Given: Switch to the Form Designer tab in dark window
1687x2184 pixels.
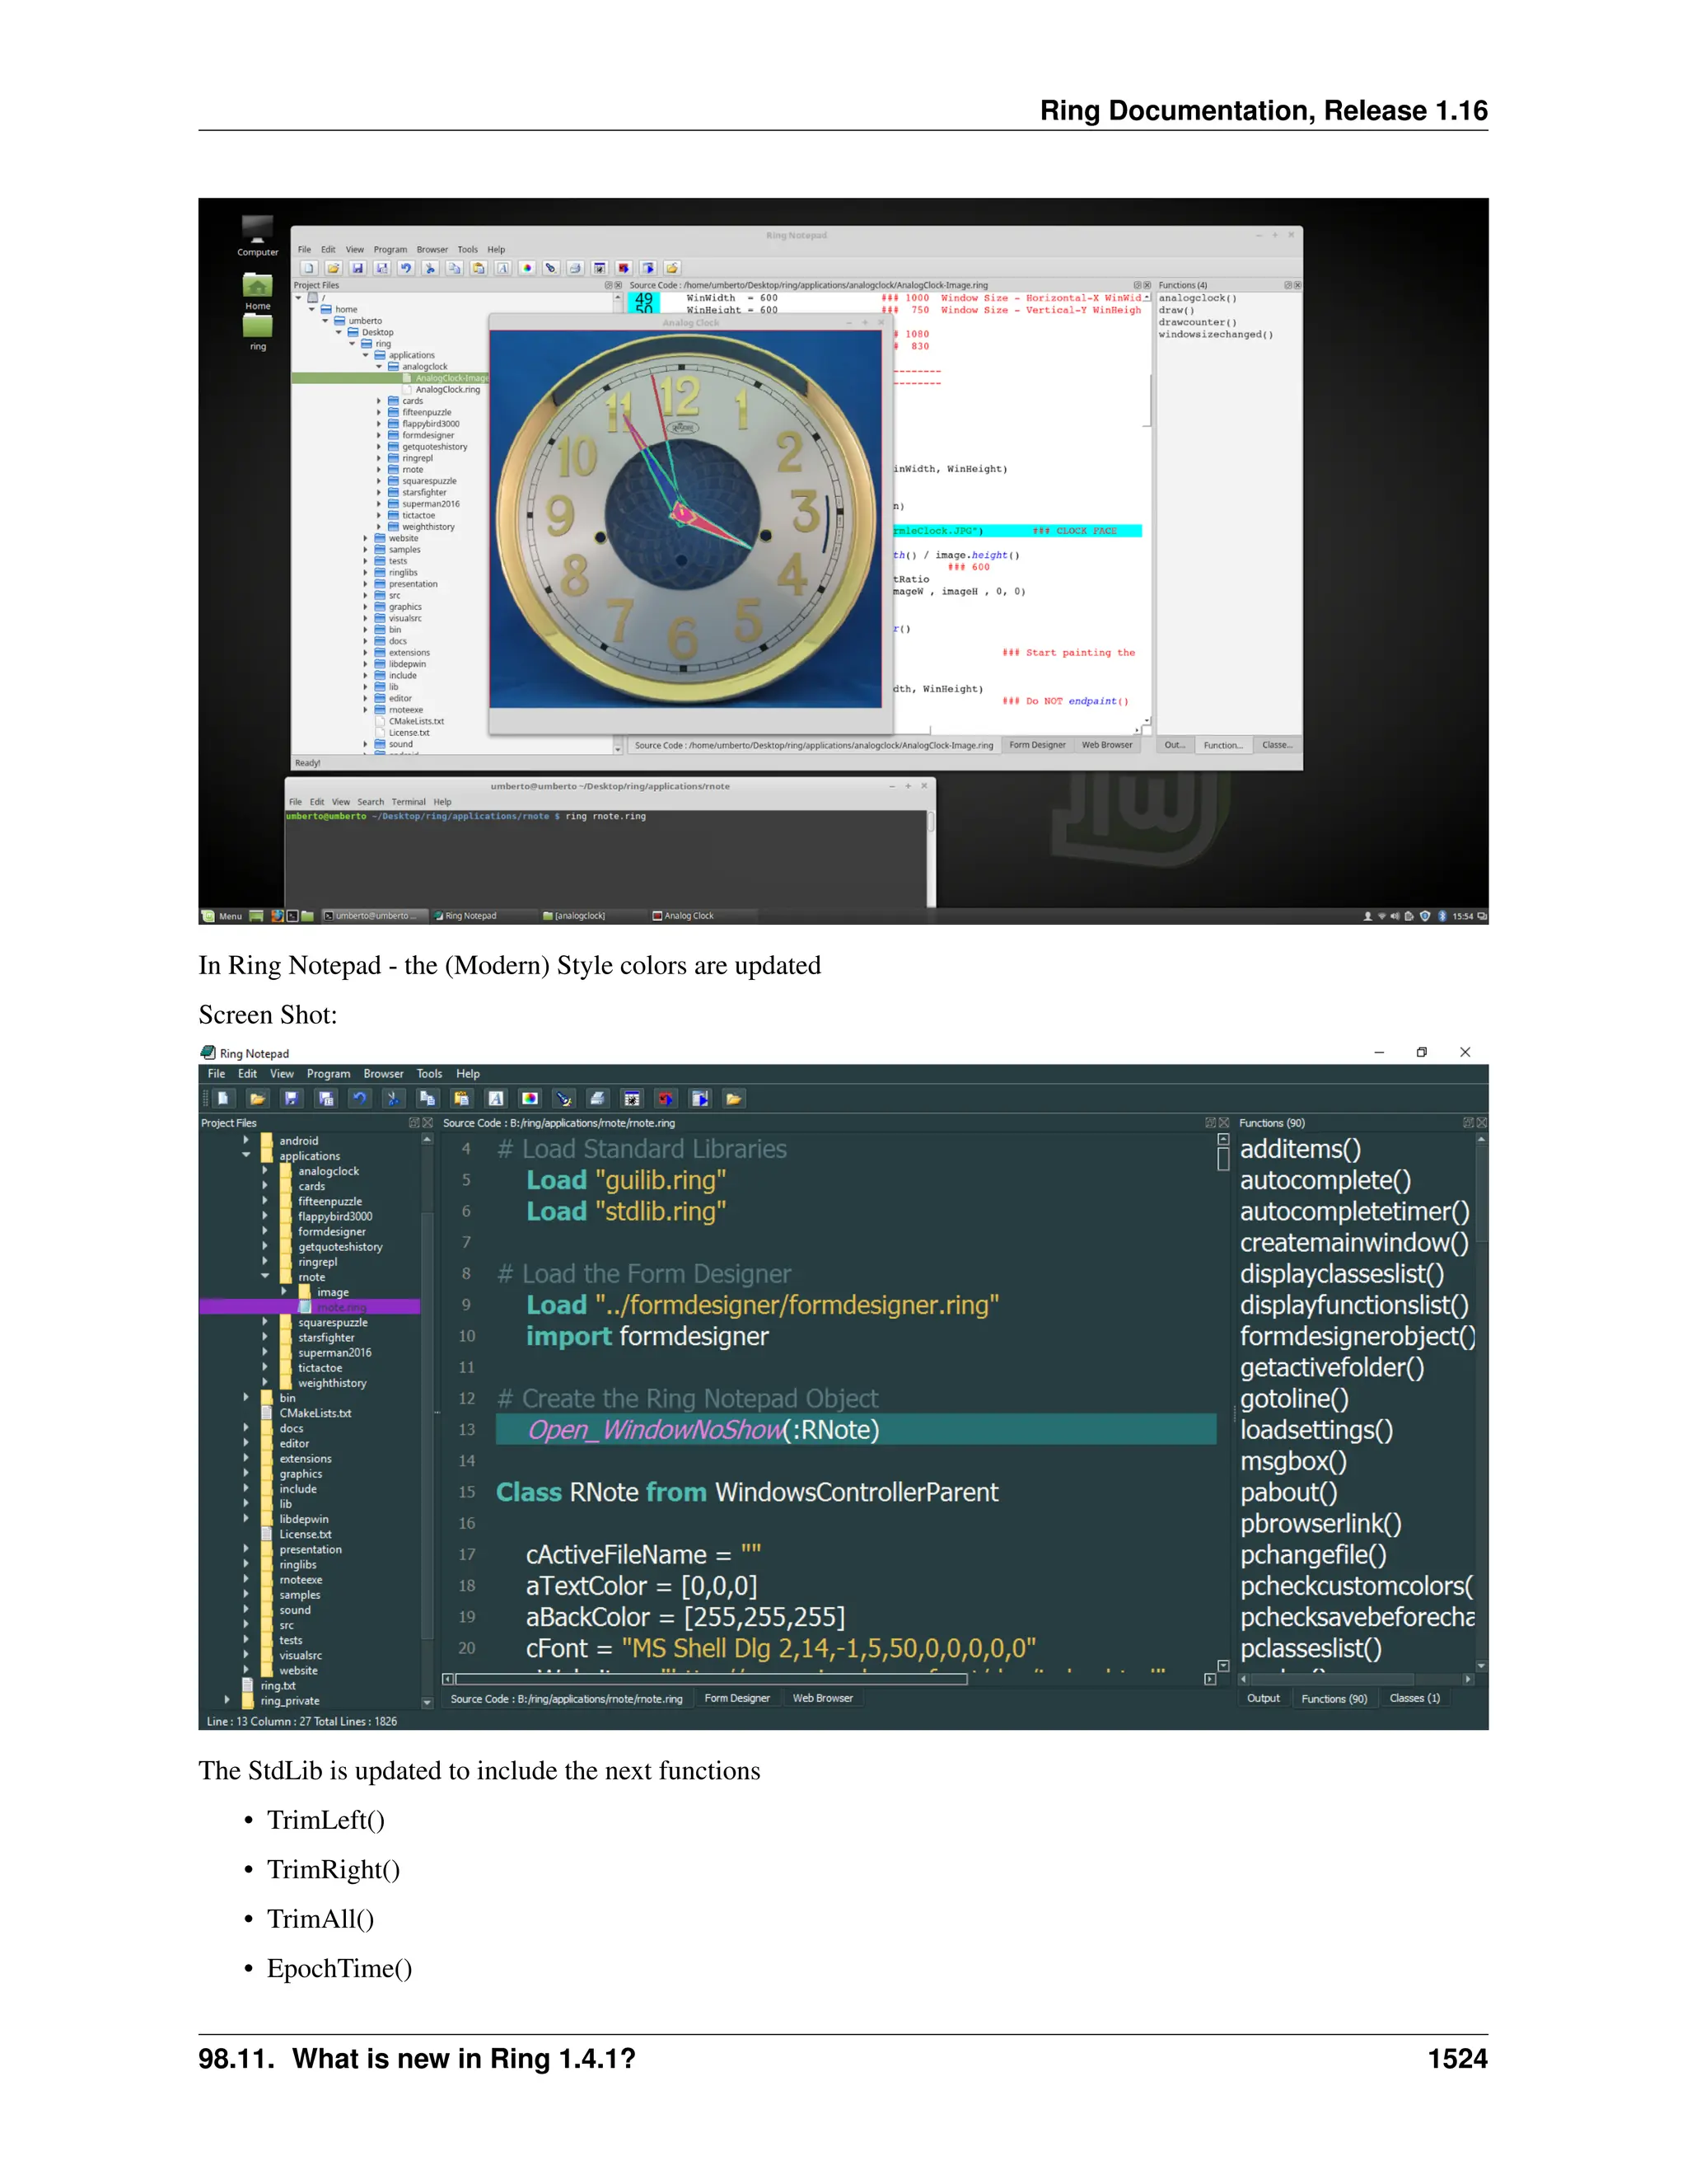Looking at the screenshot, I should [736, 1698].
